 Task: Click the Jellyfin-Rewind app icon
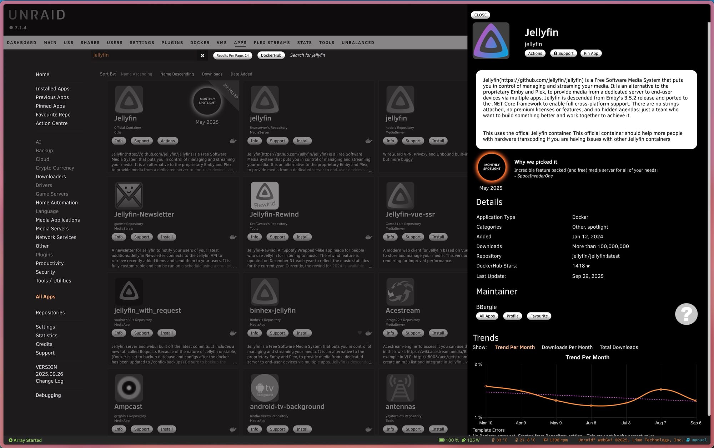tap(265, 195)
